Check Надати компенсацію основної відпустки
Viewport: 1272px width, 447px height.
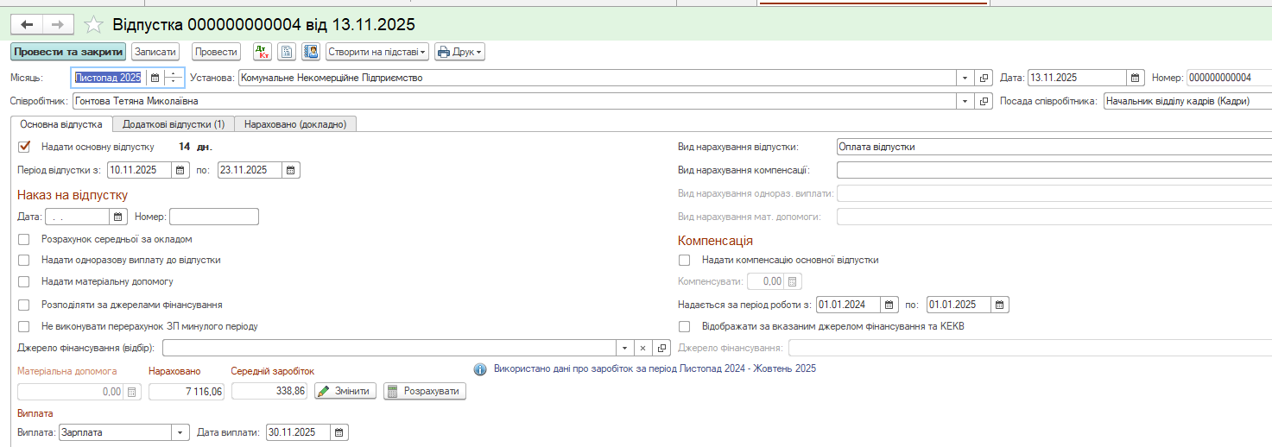[685, 260]
